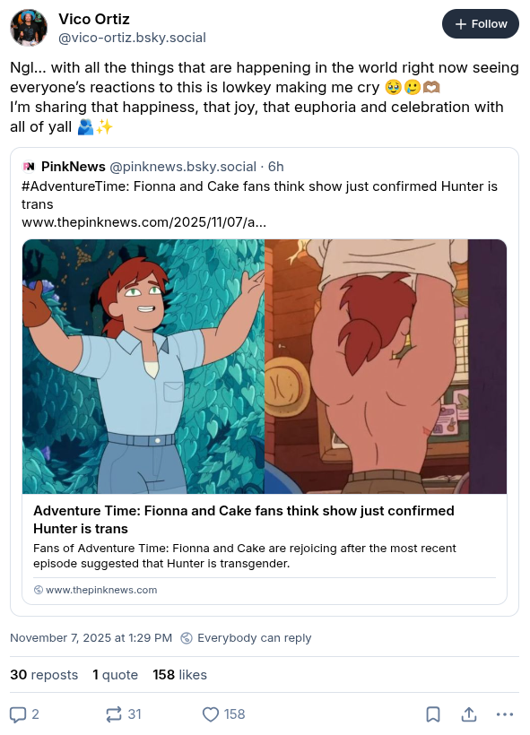
Task: Click the globe icon beside thepinknews.com
Action: (x=39, y=590)
